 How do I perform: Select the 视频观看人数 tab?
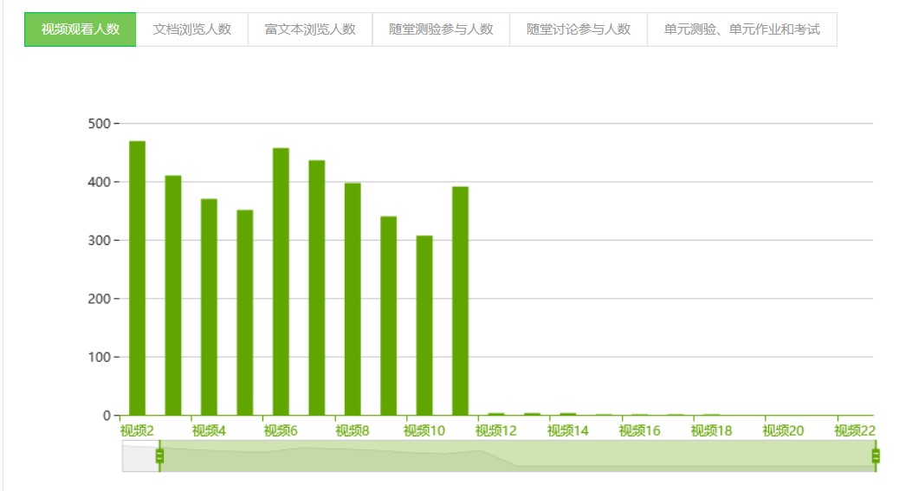tap(81, 29)
